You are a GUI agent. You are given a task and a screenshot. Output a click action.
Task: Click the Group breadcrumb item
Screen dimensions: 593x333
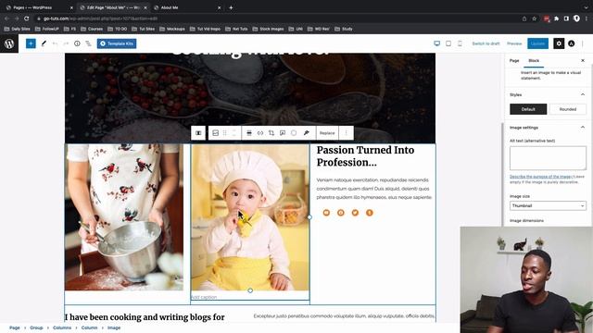36,327
